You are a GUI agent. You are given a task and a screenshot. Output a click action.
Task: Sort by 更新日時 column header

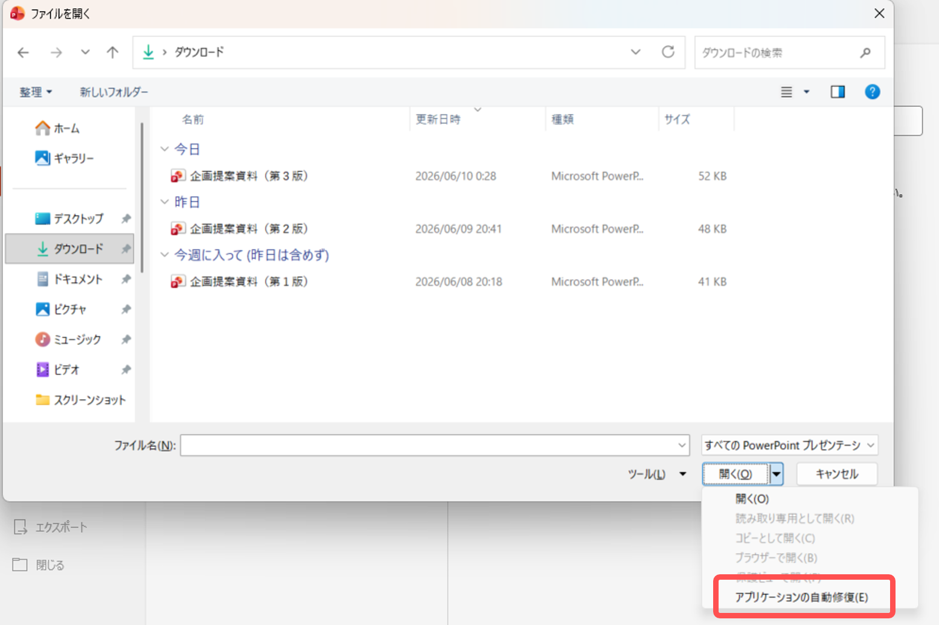point(438,120)
